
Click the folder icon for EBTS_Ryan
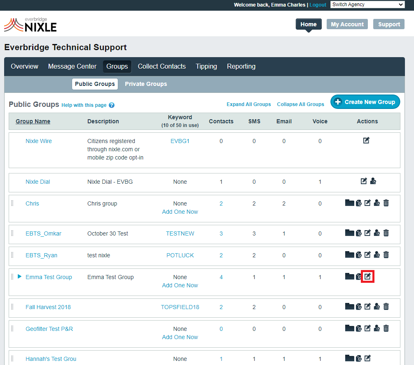point(350,255)
